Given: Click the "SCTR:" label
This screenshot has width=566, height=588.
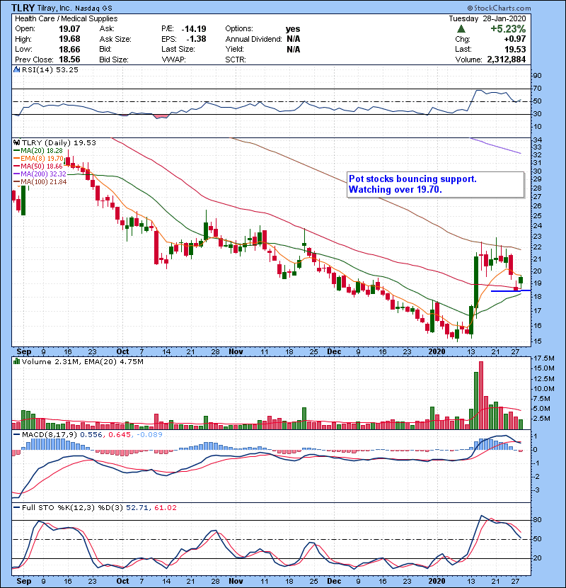Looking at the screenshot, I should 236,60.
